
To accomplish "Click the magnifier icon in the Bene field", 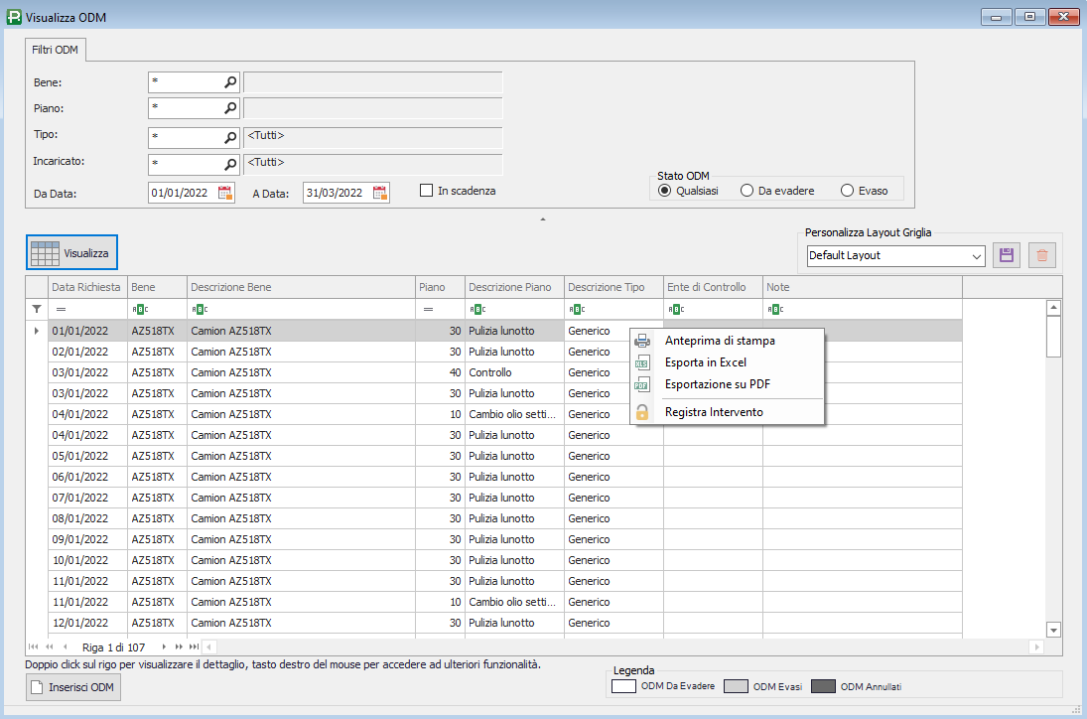I will (230, 82).
